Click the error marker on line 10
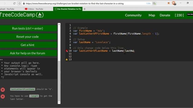 click(x=67, y=51)
